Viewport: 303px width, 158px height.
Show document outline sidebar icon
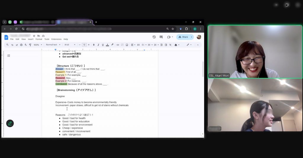[x=9, y=56]
